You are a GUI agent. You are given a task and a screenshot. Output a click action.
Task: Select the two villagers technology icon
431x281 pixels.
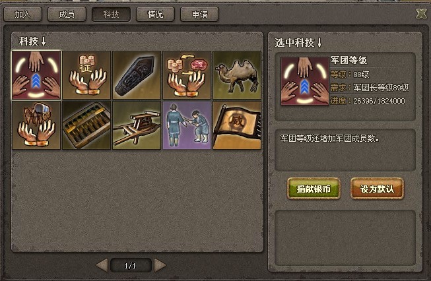[x=187, y=125]
